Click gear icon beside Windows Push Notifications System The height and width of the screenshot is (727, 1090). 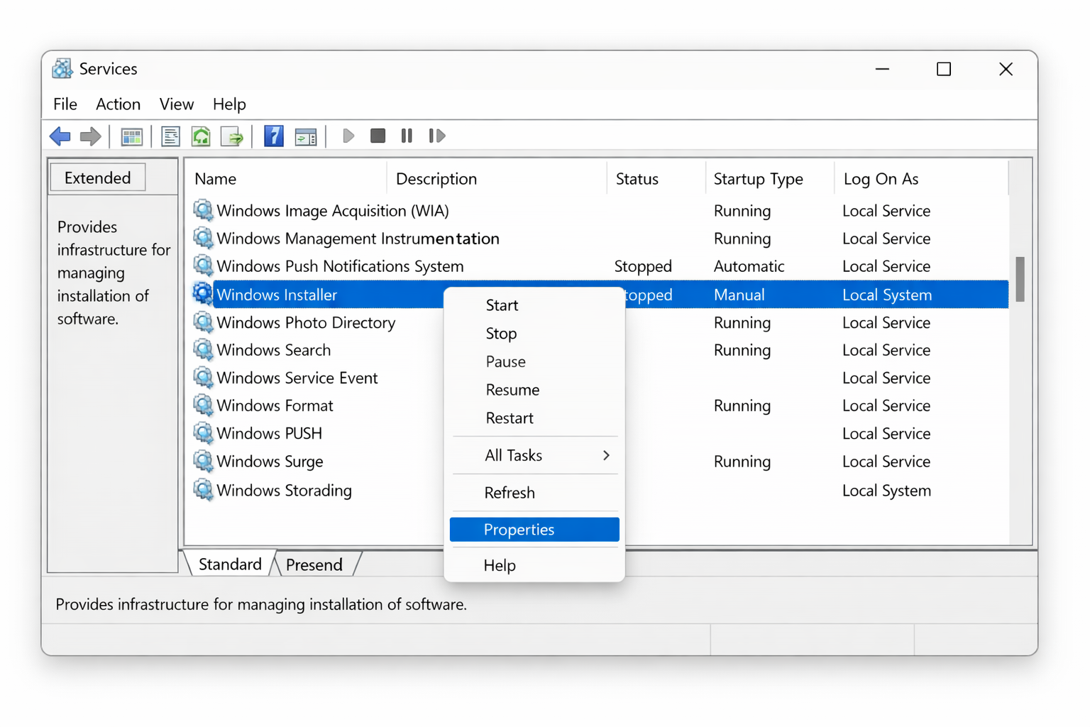coord(203,266)
